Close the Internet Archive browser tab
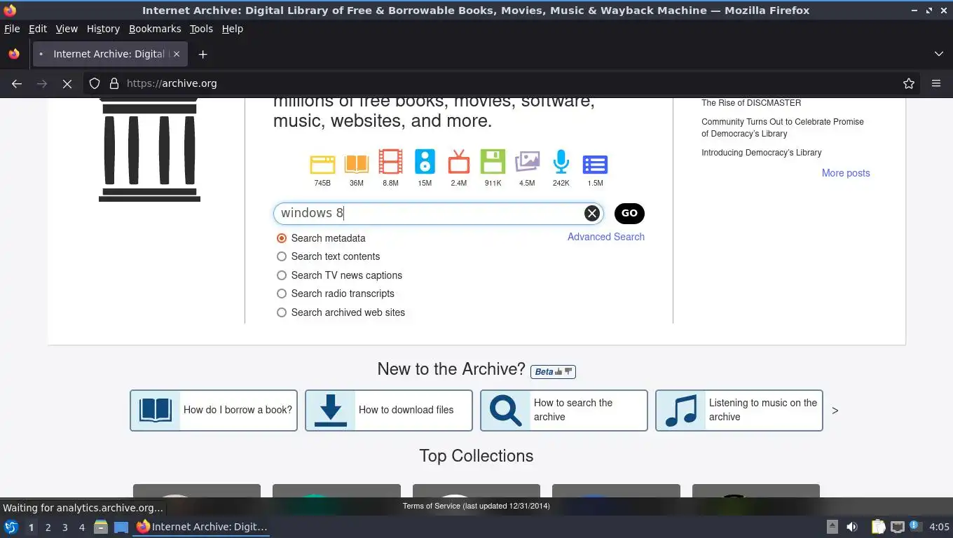Viewport: 953px width, 538px height. [x=177, y=54]
